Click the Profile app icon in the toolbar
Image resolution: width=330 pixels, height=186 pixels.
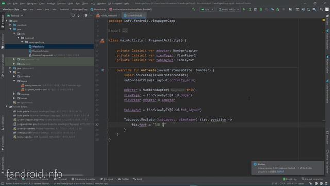(272, 9)
